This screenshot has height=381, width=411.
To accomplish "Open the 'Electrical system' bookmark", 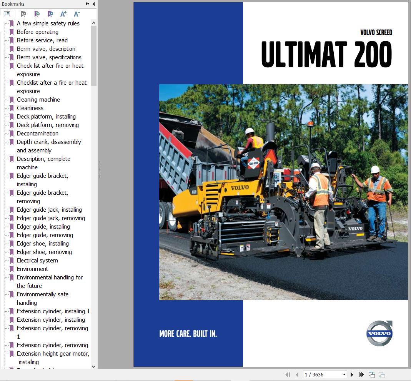I will [x=37, y=260].
